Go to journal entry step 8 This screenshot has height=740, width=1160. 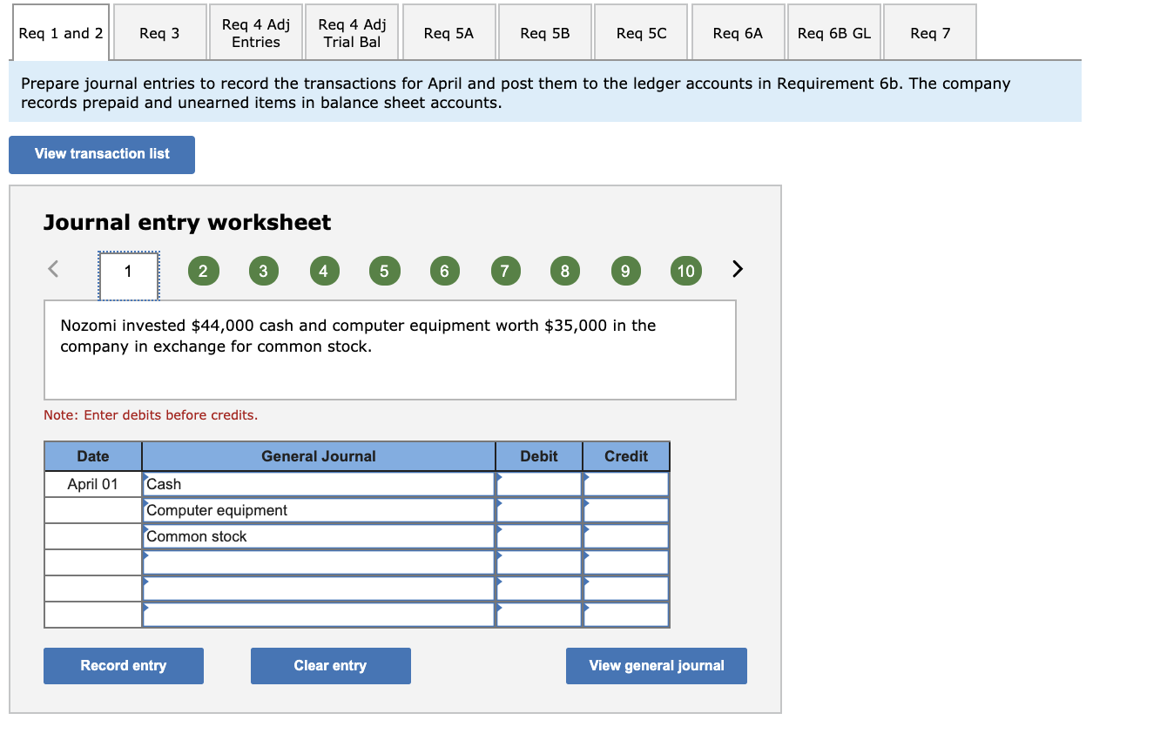tap(564, 271)
